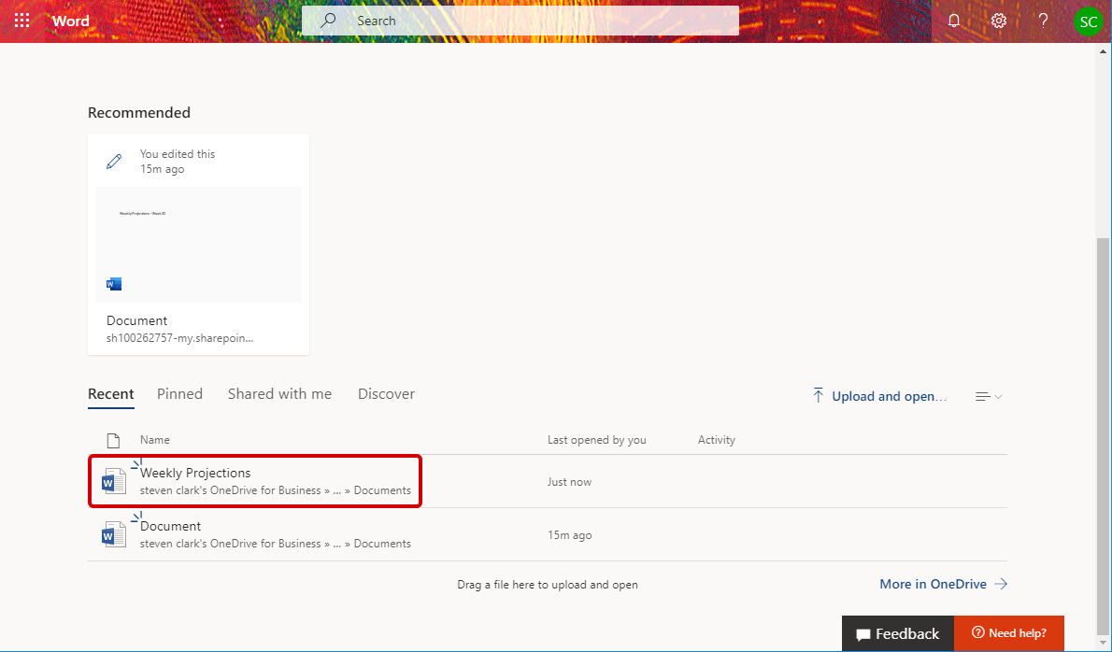
Task: Sort by Last opened by you column
Action: tap(596, 440)
